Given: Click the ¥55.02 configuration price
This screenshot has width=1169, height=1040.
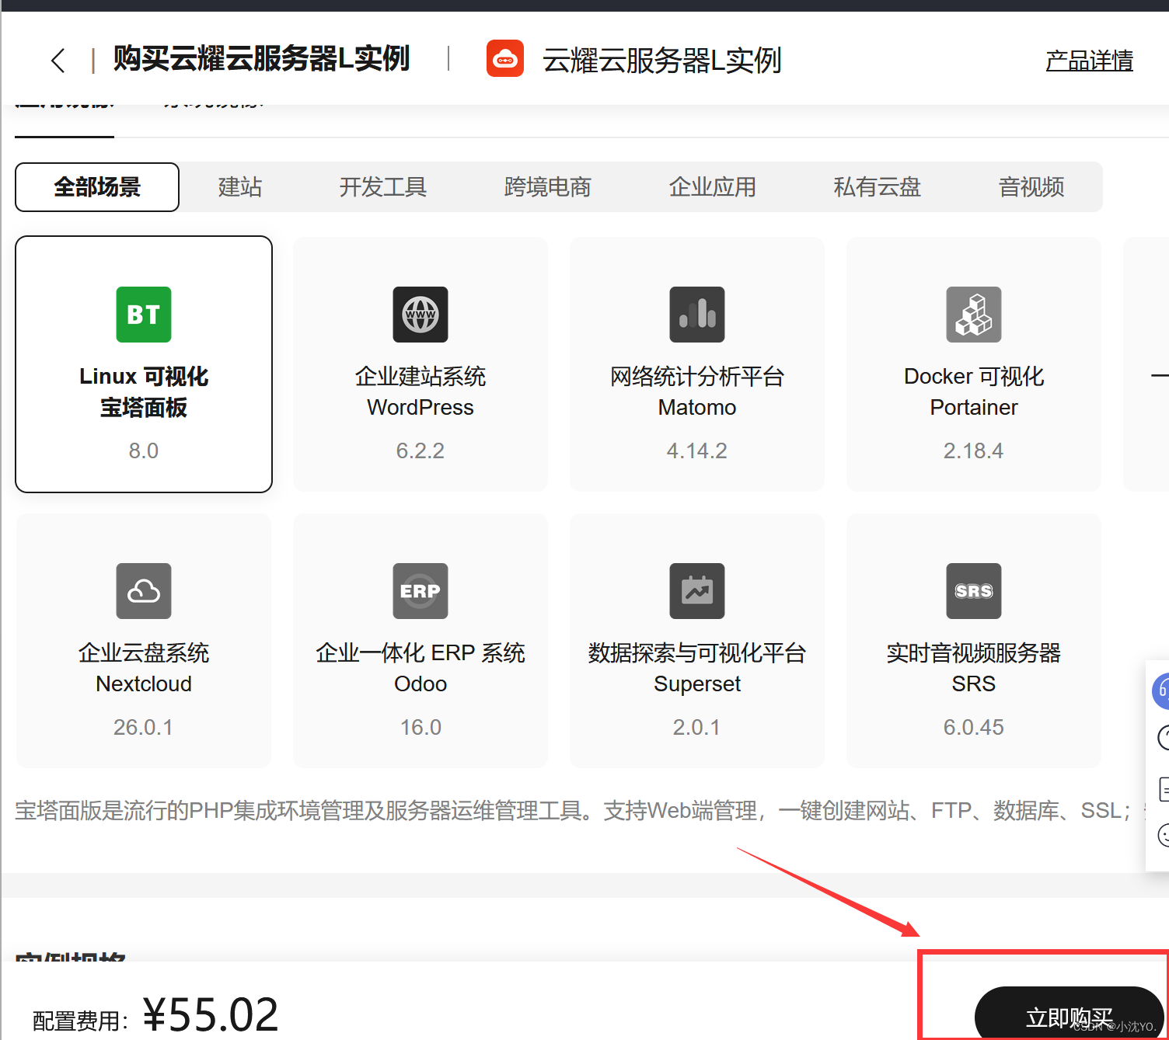Looking at the screenshot, I should [x=211, y=1014].
